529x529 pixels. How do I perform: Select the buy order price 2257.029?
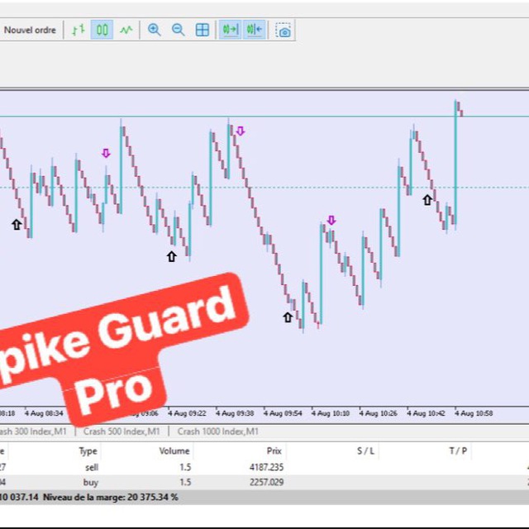(266, 483)
